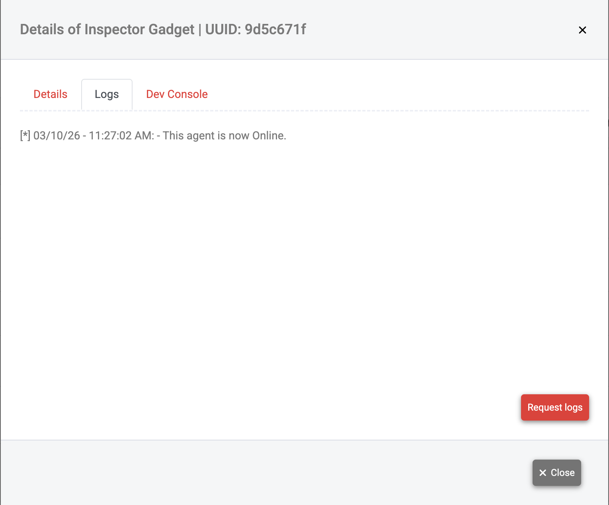Click the blank header area right of the UUID
This screenshot has width=609, height=505.
coord(438,30)
